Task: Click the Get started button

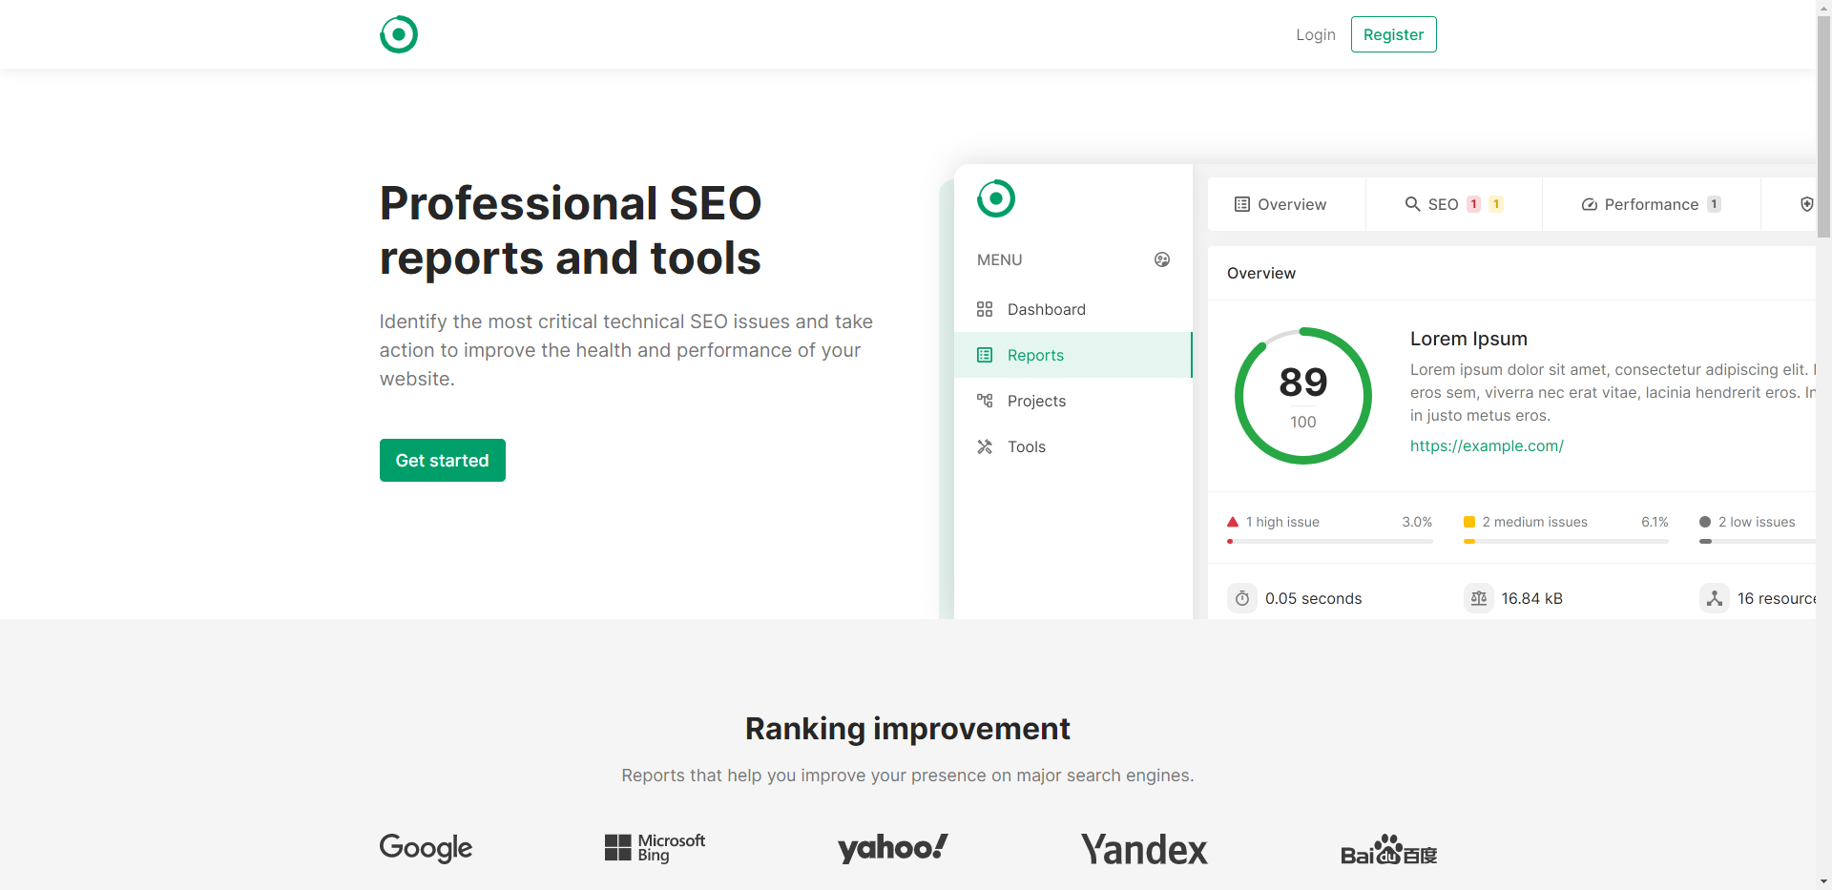Action: pos(443,461)
